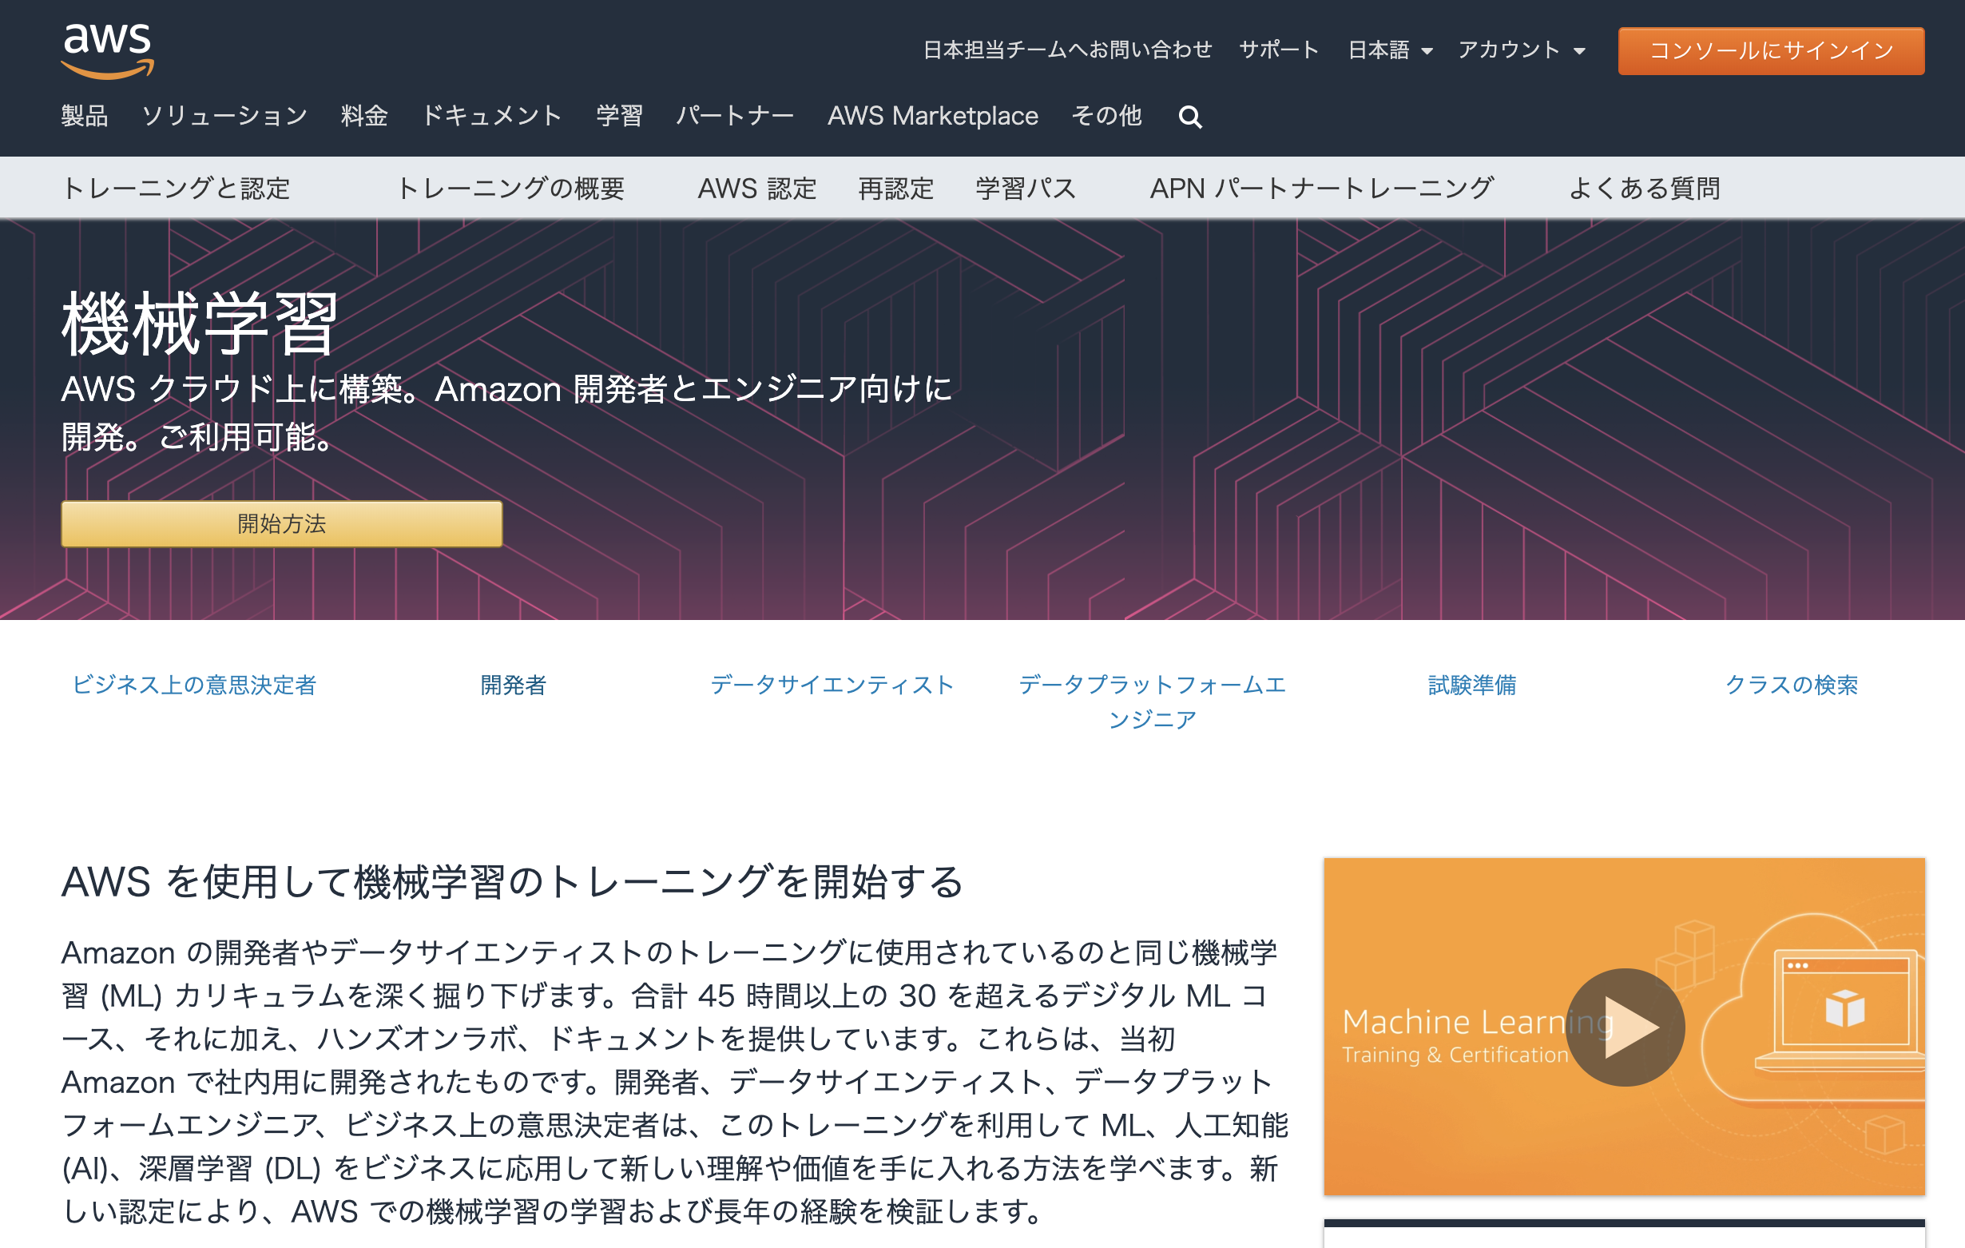Expand the その他 menu item

[x=1106, y=116]
